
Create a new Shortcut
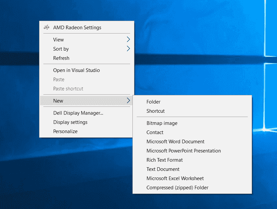click(x=192, y=111)
